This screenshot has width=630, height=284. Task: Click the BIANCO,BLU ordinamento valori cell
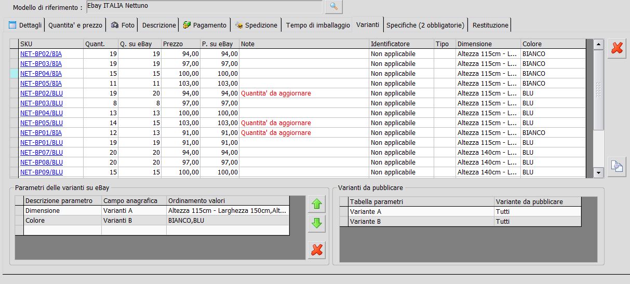point(228,220)
